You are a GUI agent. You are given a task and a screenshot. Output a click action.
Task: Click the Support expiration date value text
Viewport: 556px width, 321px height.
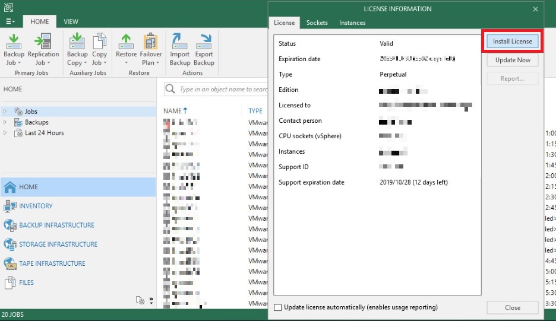coord(413,183)
